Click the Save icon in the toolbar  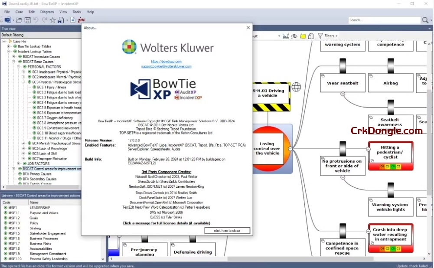click(28, 20)
